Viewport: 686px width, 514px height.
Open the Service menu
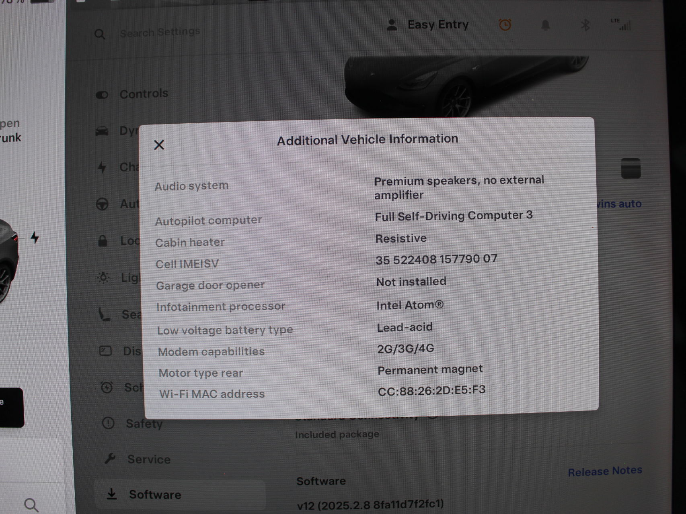point(149,459)
